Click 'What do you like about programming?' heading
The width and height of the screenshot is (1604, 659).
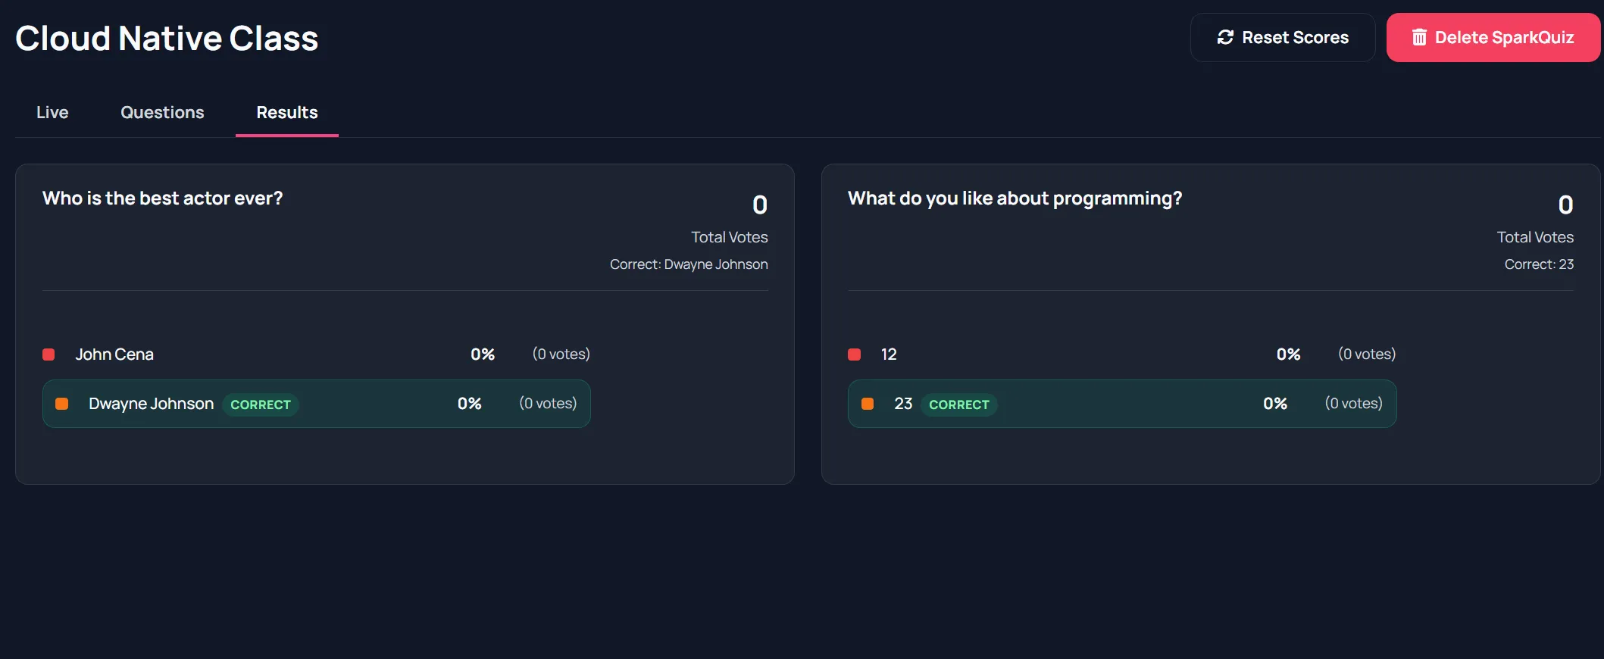click(x=1015, y=198)
